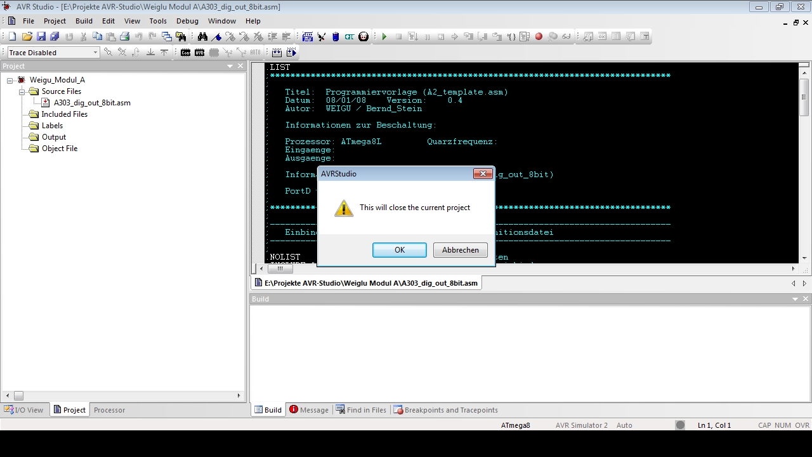Click the Print icon
The image size is (812, 457).
pyautogui.click(x=125, y=37)
